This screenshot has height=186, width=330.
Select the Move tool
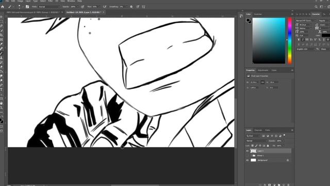click(x=2, y=17)
